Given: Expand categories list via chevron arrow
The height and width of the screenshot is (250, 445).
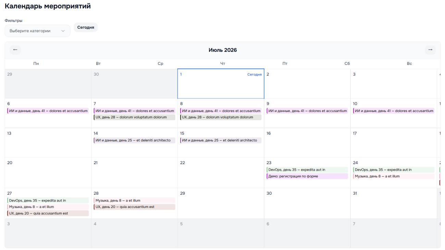Looking at the screenshot, I should click(x=63, y=31).
